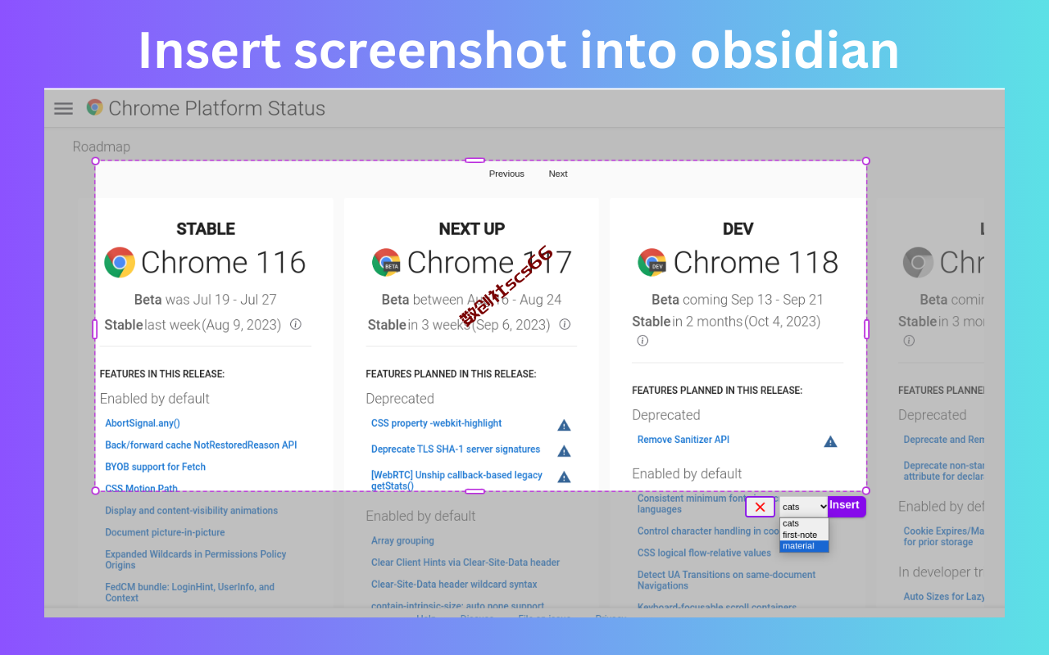The image size is (1049, 655).
Task: Click the STABLE column heading
Action: [206, 229]
